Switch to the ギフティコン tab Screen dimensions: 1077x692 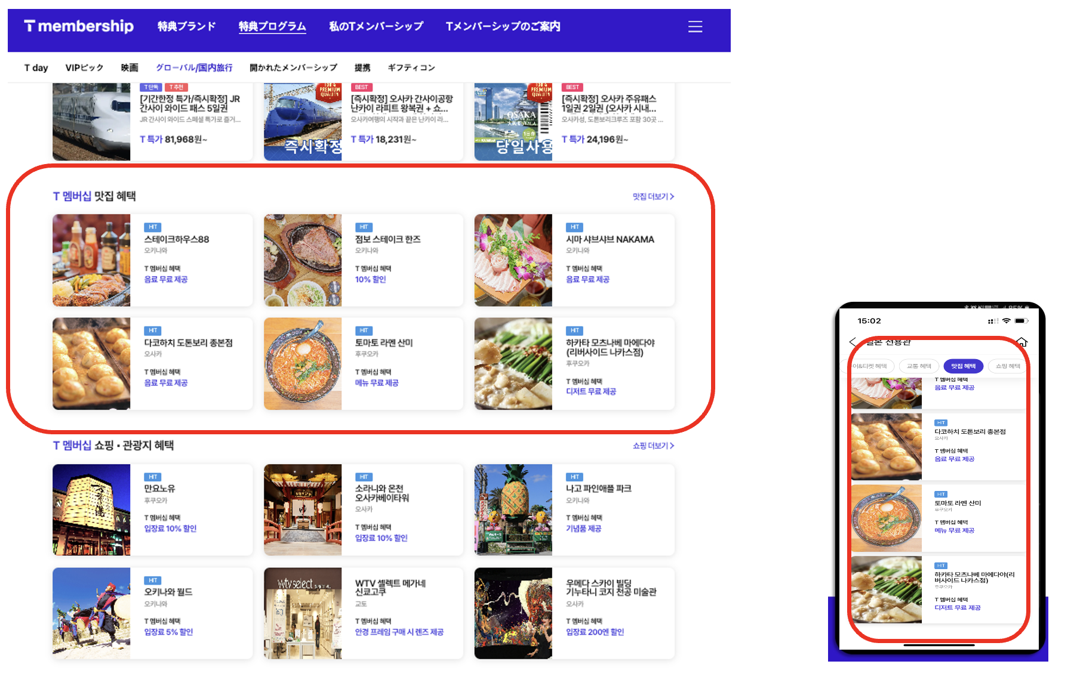pos(411,67)
